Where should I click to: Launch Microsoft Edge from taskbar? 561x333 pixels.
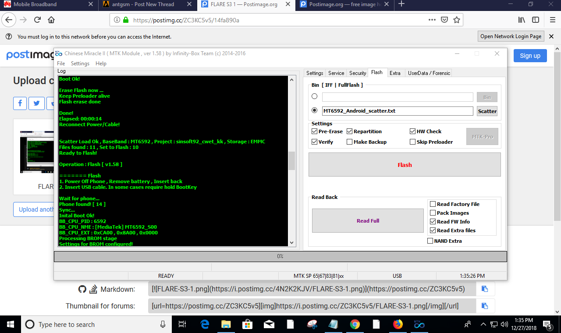click(205, 324)
